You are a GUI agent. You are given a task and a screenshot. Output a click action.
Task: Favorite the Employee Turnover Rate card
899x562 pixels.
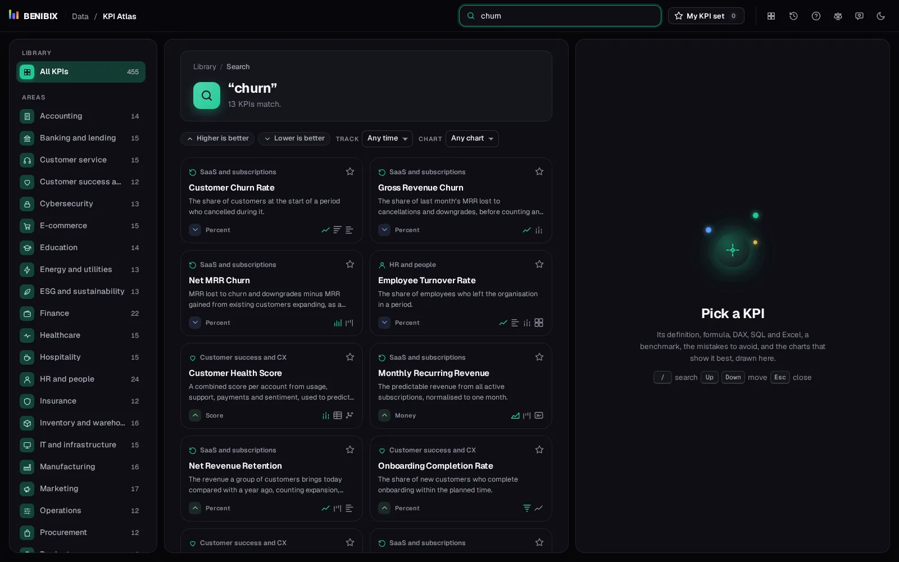(539, 264)
